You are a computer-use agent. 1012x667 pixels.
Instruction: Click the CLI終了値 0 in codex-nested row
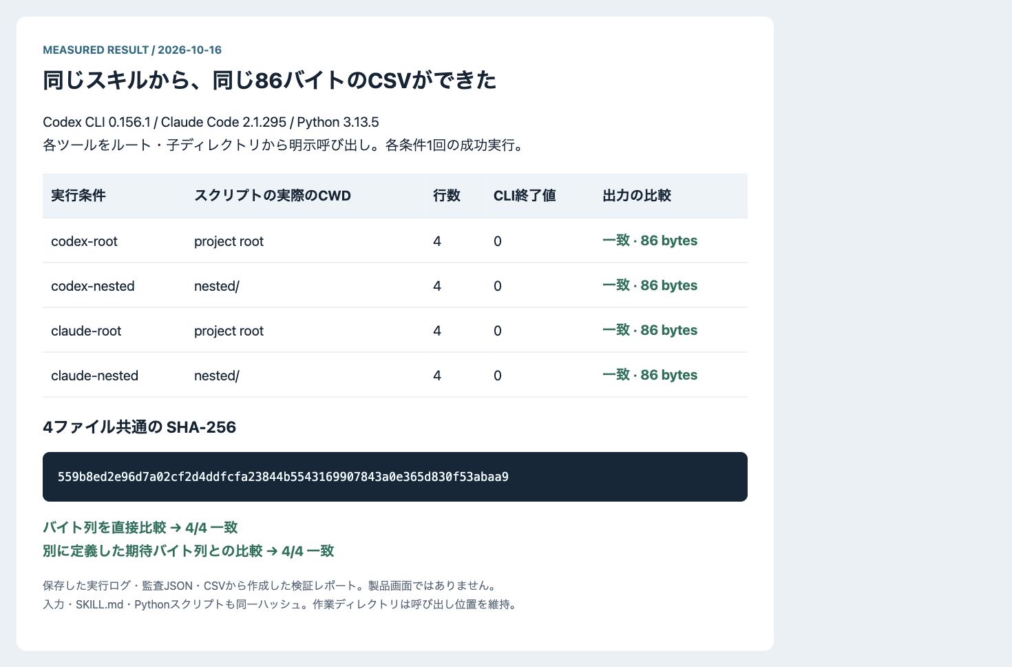click(x=498, y=286)
